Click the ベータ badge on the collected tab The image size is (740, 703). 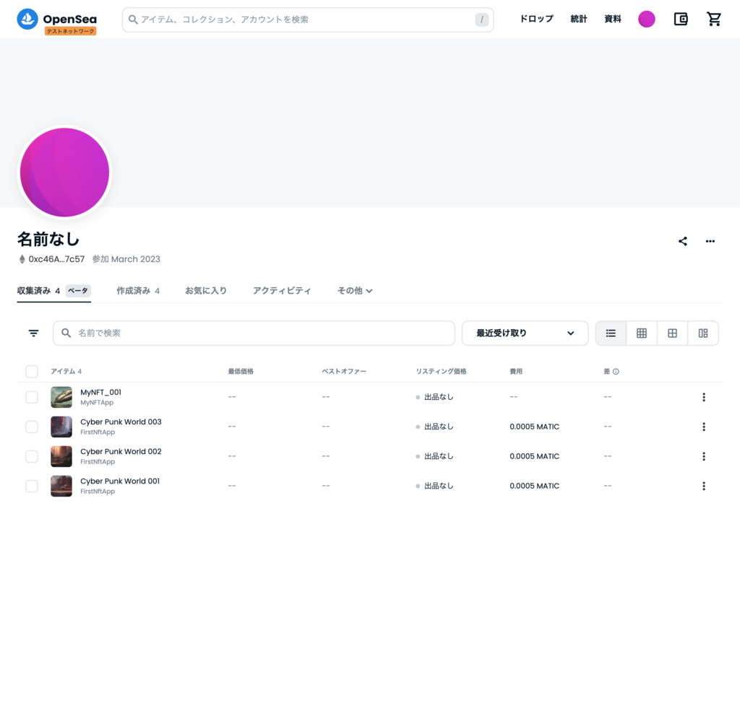click(x=78, y=290)
